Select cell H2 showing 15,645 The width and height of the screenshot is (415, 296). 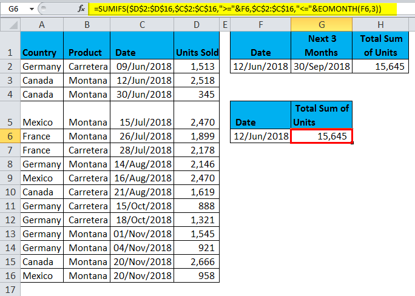click(380, 66)
